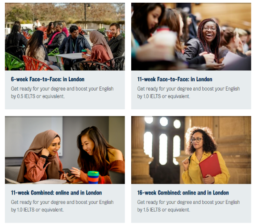The image size is (254, 224).
Task: Click the colorful reusable cup in photo
Action: [93, 177]
